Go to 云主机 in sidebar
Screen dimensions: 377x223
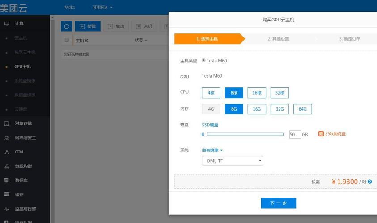pos(21,38)
